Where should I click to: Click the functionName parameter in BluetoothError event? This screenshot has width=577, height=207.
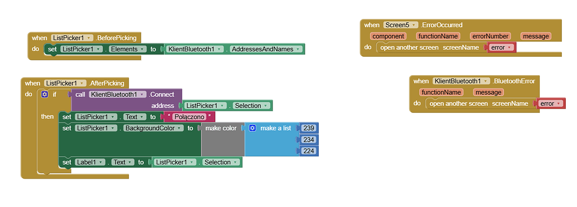pos(441,92)
